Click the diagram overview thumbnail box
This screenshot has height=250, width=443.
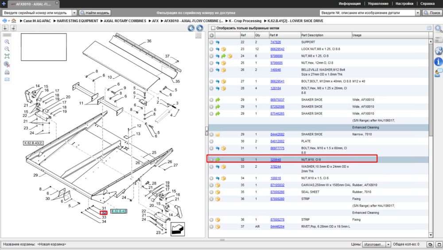(44, 47)
